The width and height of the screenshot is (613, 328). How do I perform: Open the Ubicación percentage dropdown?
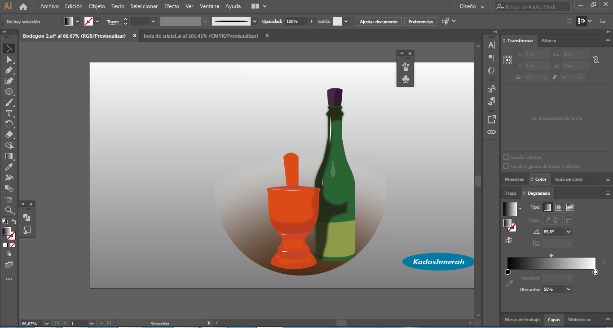click(x=569, y=289)
